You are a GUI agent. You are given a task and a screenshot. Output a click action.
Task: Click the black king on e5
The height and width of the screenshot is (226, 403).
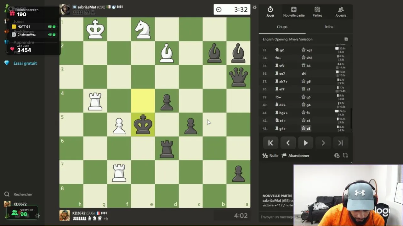(143, 125)
